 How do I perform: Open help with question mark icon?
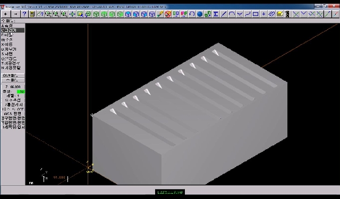[24, 14]
